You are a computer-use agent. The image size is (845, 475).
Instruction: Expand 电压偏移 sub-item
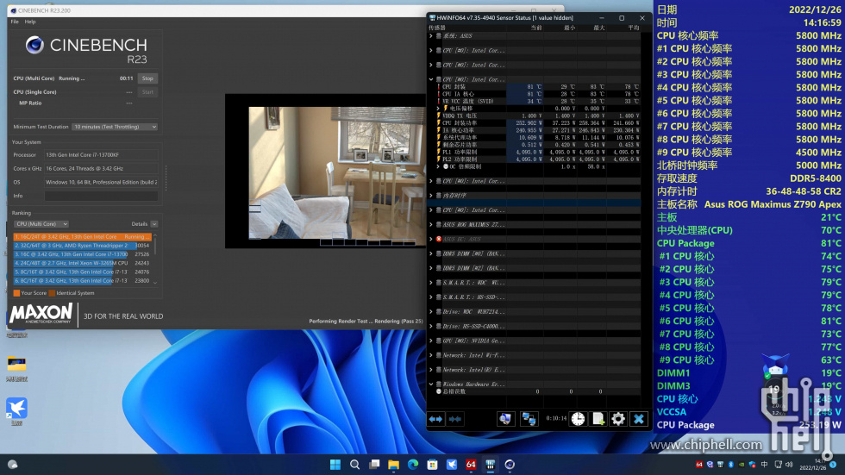(438, 109)
